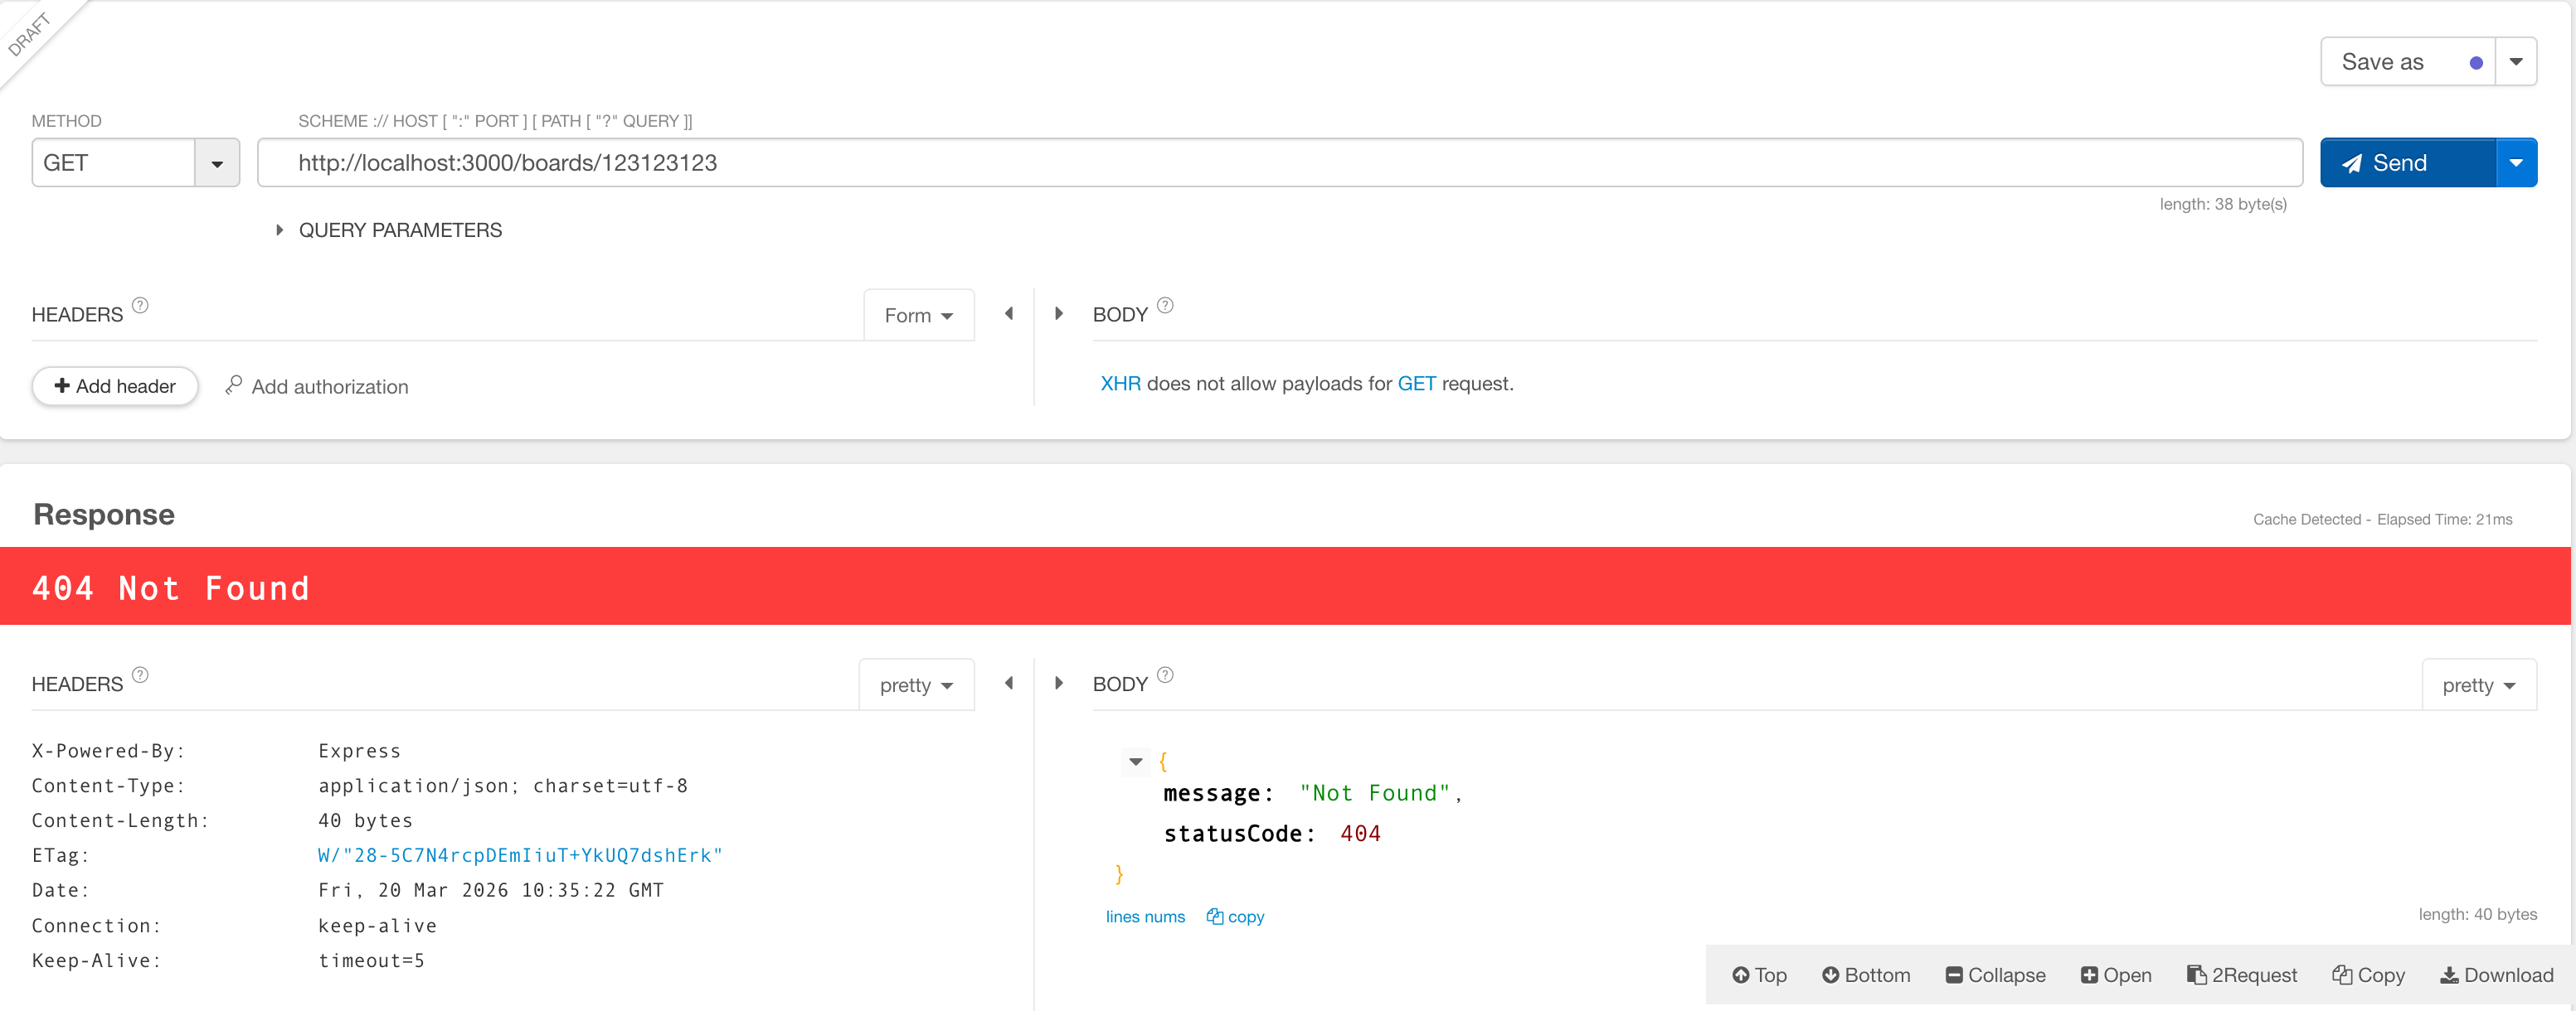Image resolution: width=2576 pixels, height=1011 pixels.
Task: Click the Add authorization key icon
Action: (x=234, y=385)
